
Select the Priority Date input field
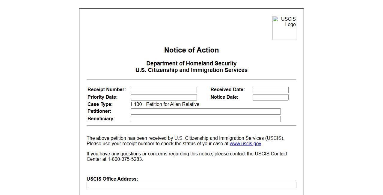click(164, 97)
